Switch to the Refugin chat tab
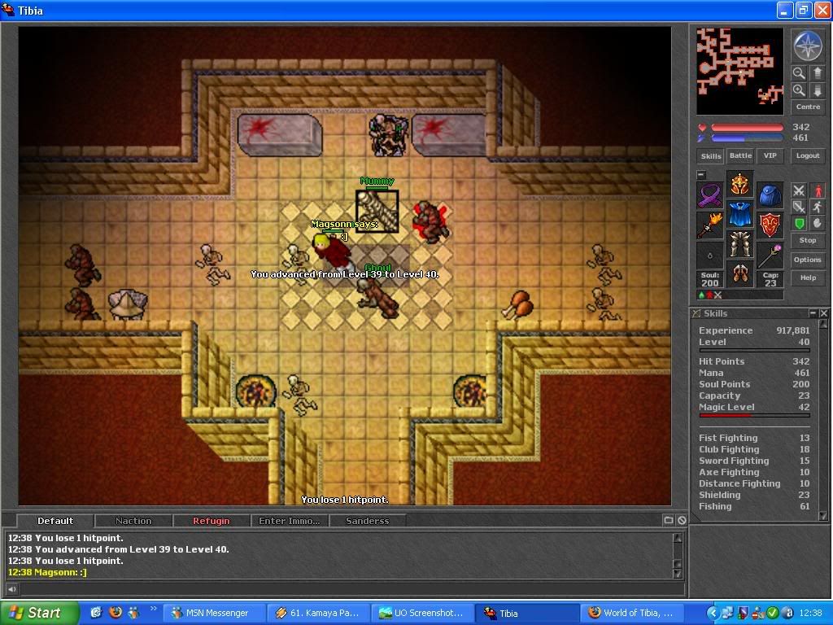The width and height of the screenshot is (833, 625). [212, 521]
